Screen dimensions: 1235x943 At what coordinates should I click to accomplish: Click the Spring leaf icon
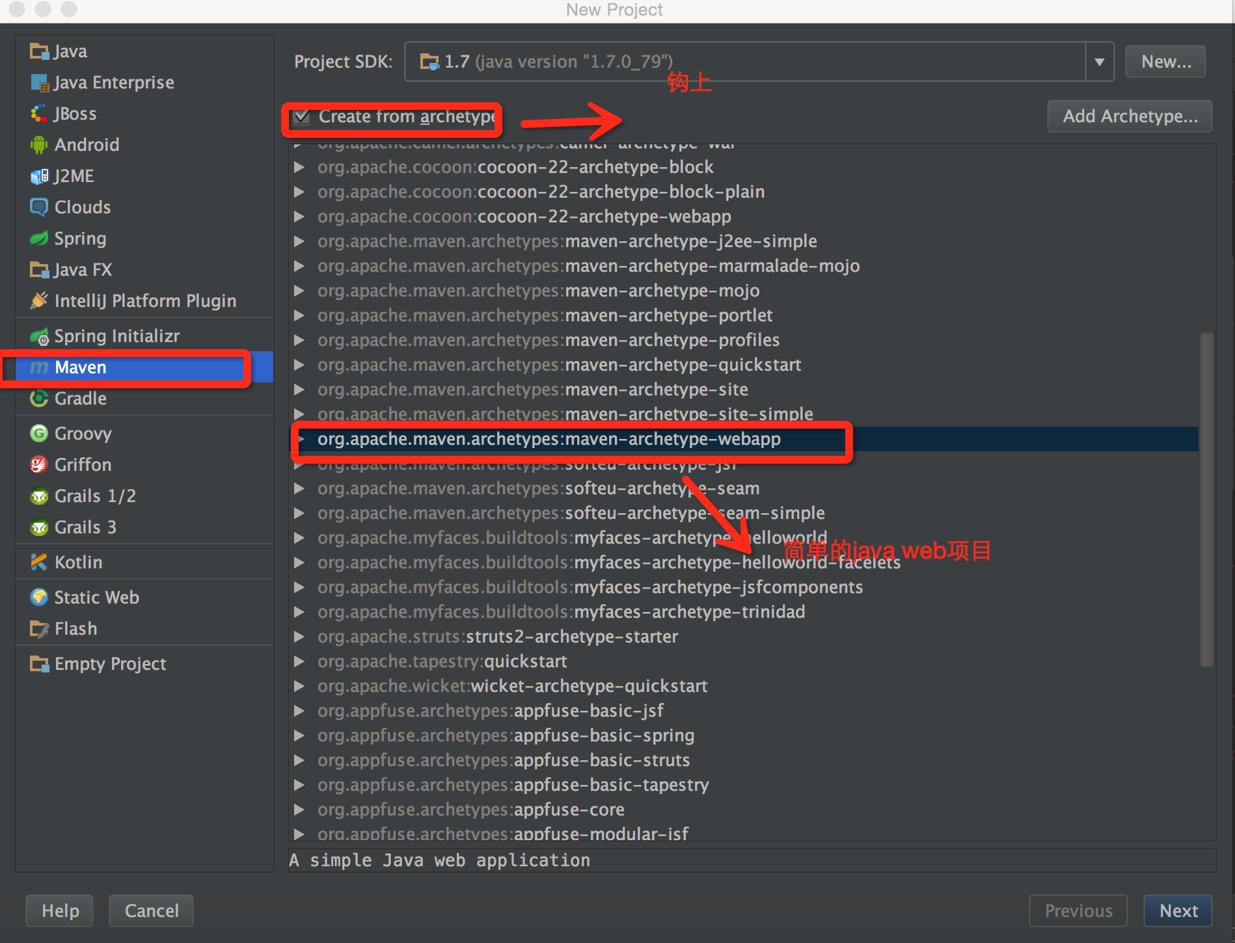(x=39, y=238)
